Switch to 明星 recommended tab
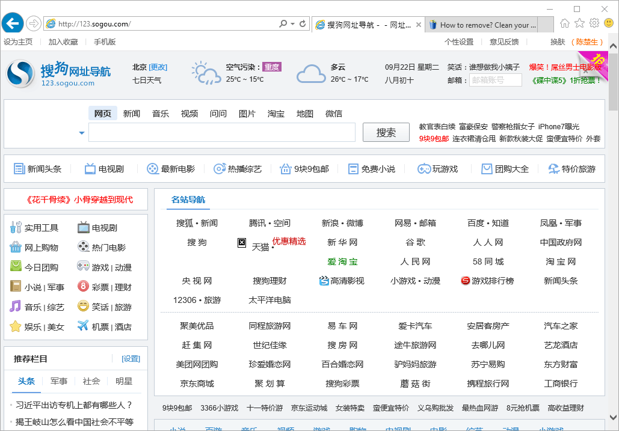619x431 pixels. tap(123, 381)
